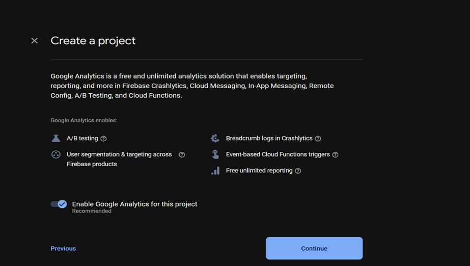The height and width of the screenshot is (266, 470).
Task: Click the Free unlimited reporting text
Action: pyautogui.click(x=259, y=171)
